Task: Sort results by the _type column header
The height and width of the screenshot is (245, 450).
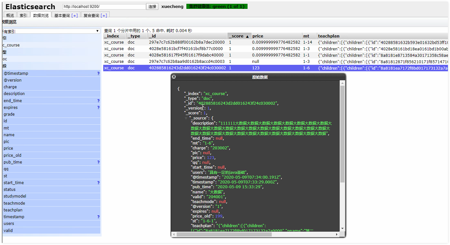Action: (x=137, y=36)
